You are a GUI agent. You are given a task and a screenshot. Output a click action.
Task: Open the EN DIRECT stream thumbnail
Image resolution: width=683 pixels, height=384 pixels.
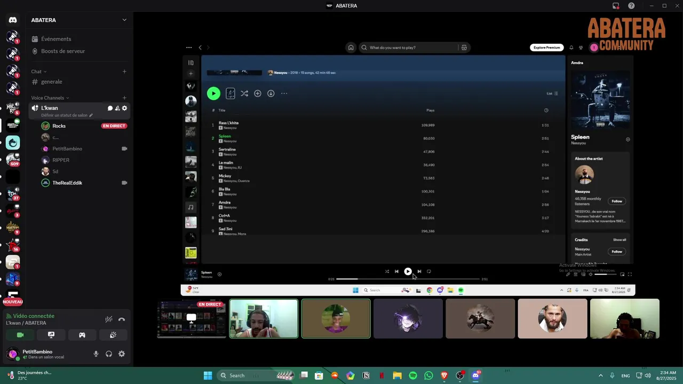(x=192, y=319)
